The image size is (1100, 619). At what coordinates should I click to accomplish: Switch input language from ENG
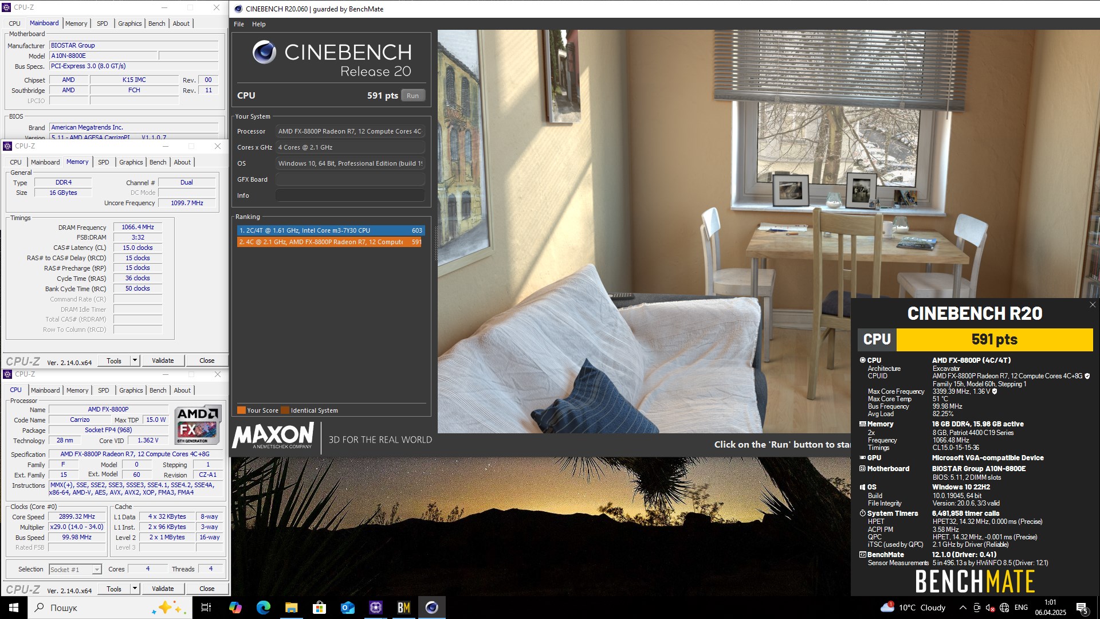click(1021, 608)
